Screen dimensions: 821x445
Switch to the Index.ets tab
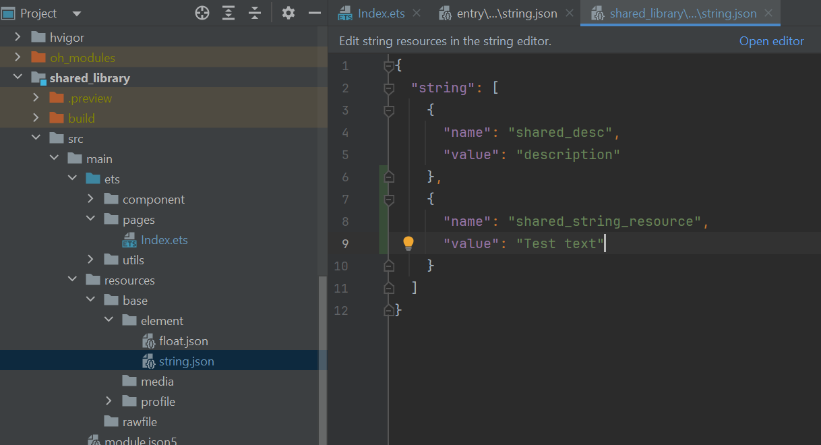[x=380, y=13]
